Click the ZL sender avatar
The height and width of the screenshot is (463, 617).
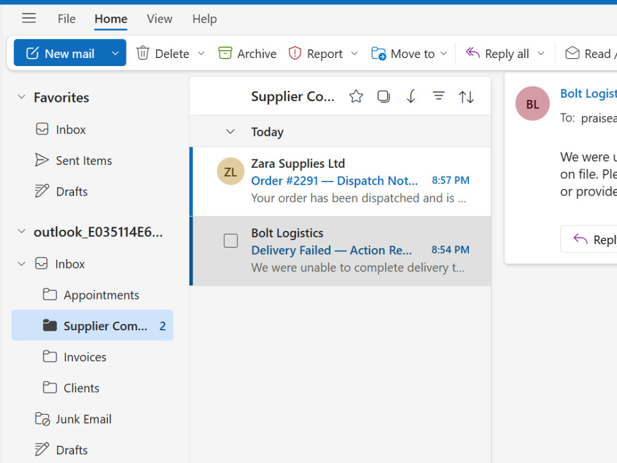[x=231, y=172]
